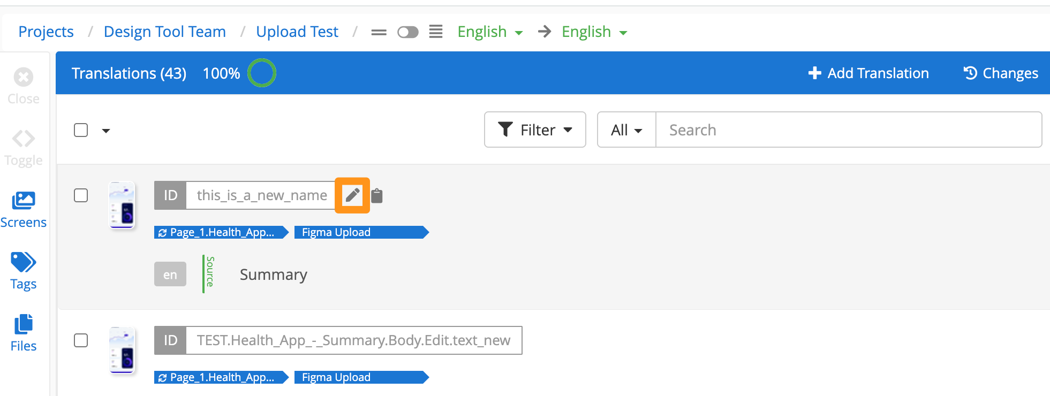Expand the All search scope dropdown
This screenshot has height=396, width=1050.
[x=626, y=130]
